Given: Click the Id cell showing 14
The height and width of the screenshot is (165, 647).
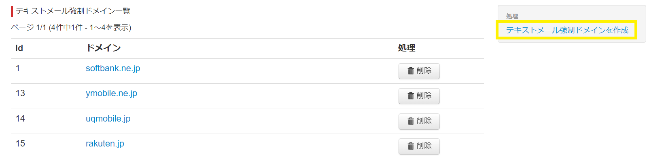Looking at the screenshot, I should 20,119.
